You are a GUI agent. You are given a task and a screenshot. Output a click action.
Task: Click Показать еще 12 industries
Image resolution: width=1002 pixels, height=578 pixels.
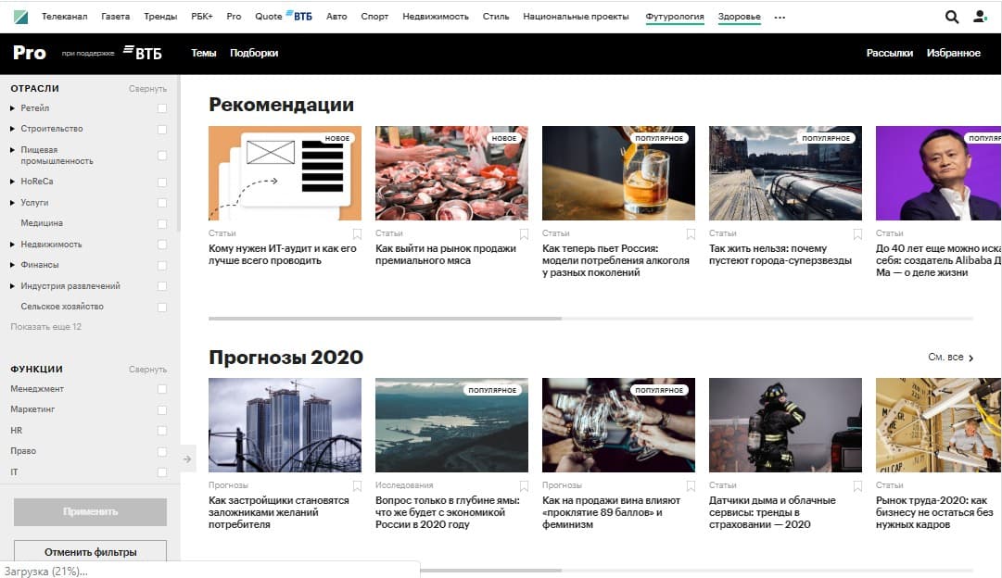[46, 326]
